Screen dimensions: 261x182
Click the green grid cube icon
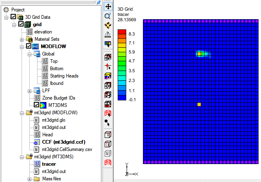28,24
